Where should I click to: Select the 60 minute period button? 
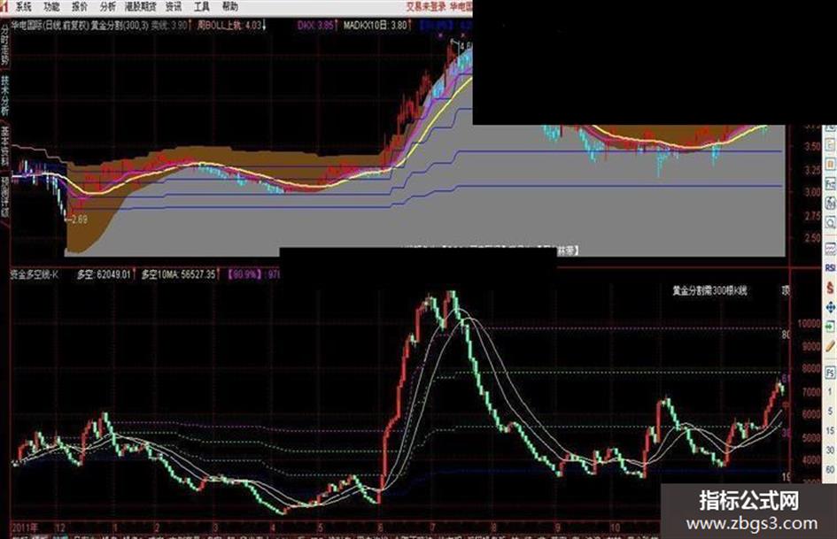[x=830, y=470]
